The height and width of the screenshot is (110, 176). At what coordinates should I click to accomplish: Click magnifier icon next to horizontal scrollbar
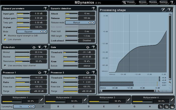coord(158,91)
